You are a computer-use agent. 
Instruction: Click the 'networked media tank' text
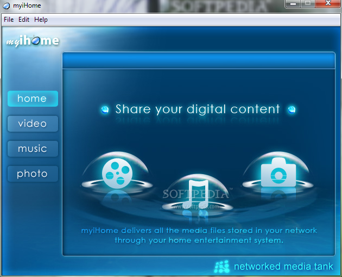(283, 267)
